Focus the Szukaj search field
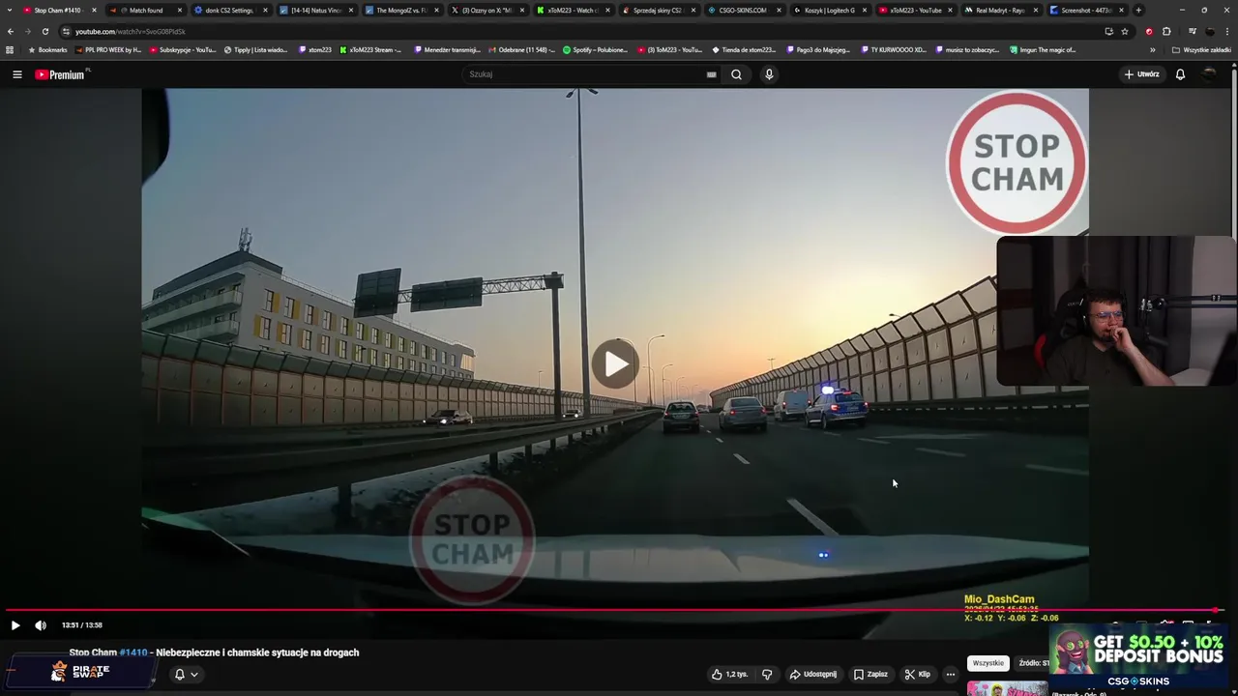This screenshot has width=1238, height=696. click(585, 74)
